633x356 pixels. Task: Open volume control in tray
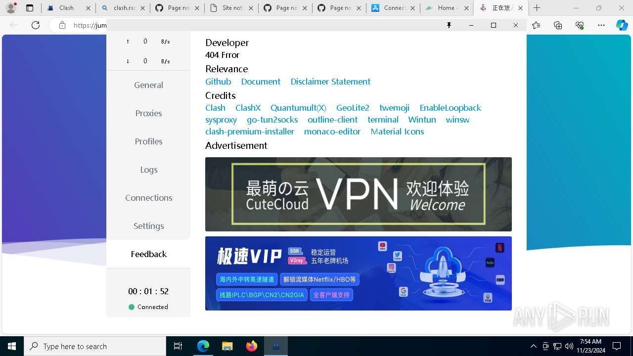pos(569,346)
